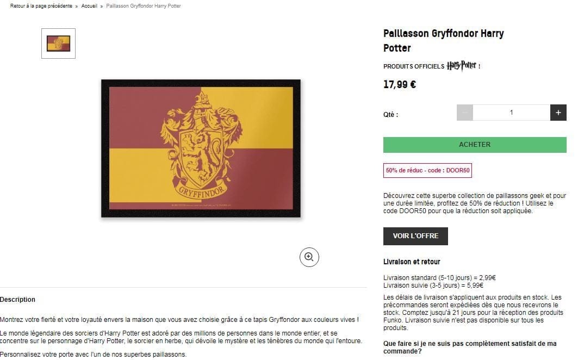The height and width of the screenshot is (360, 584).
Task: Select the Gryffindor doormat thumbnail
Action: pyautogui.click(x=59, y=44)
